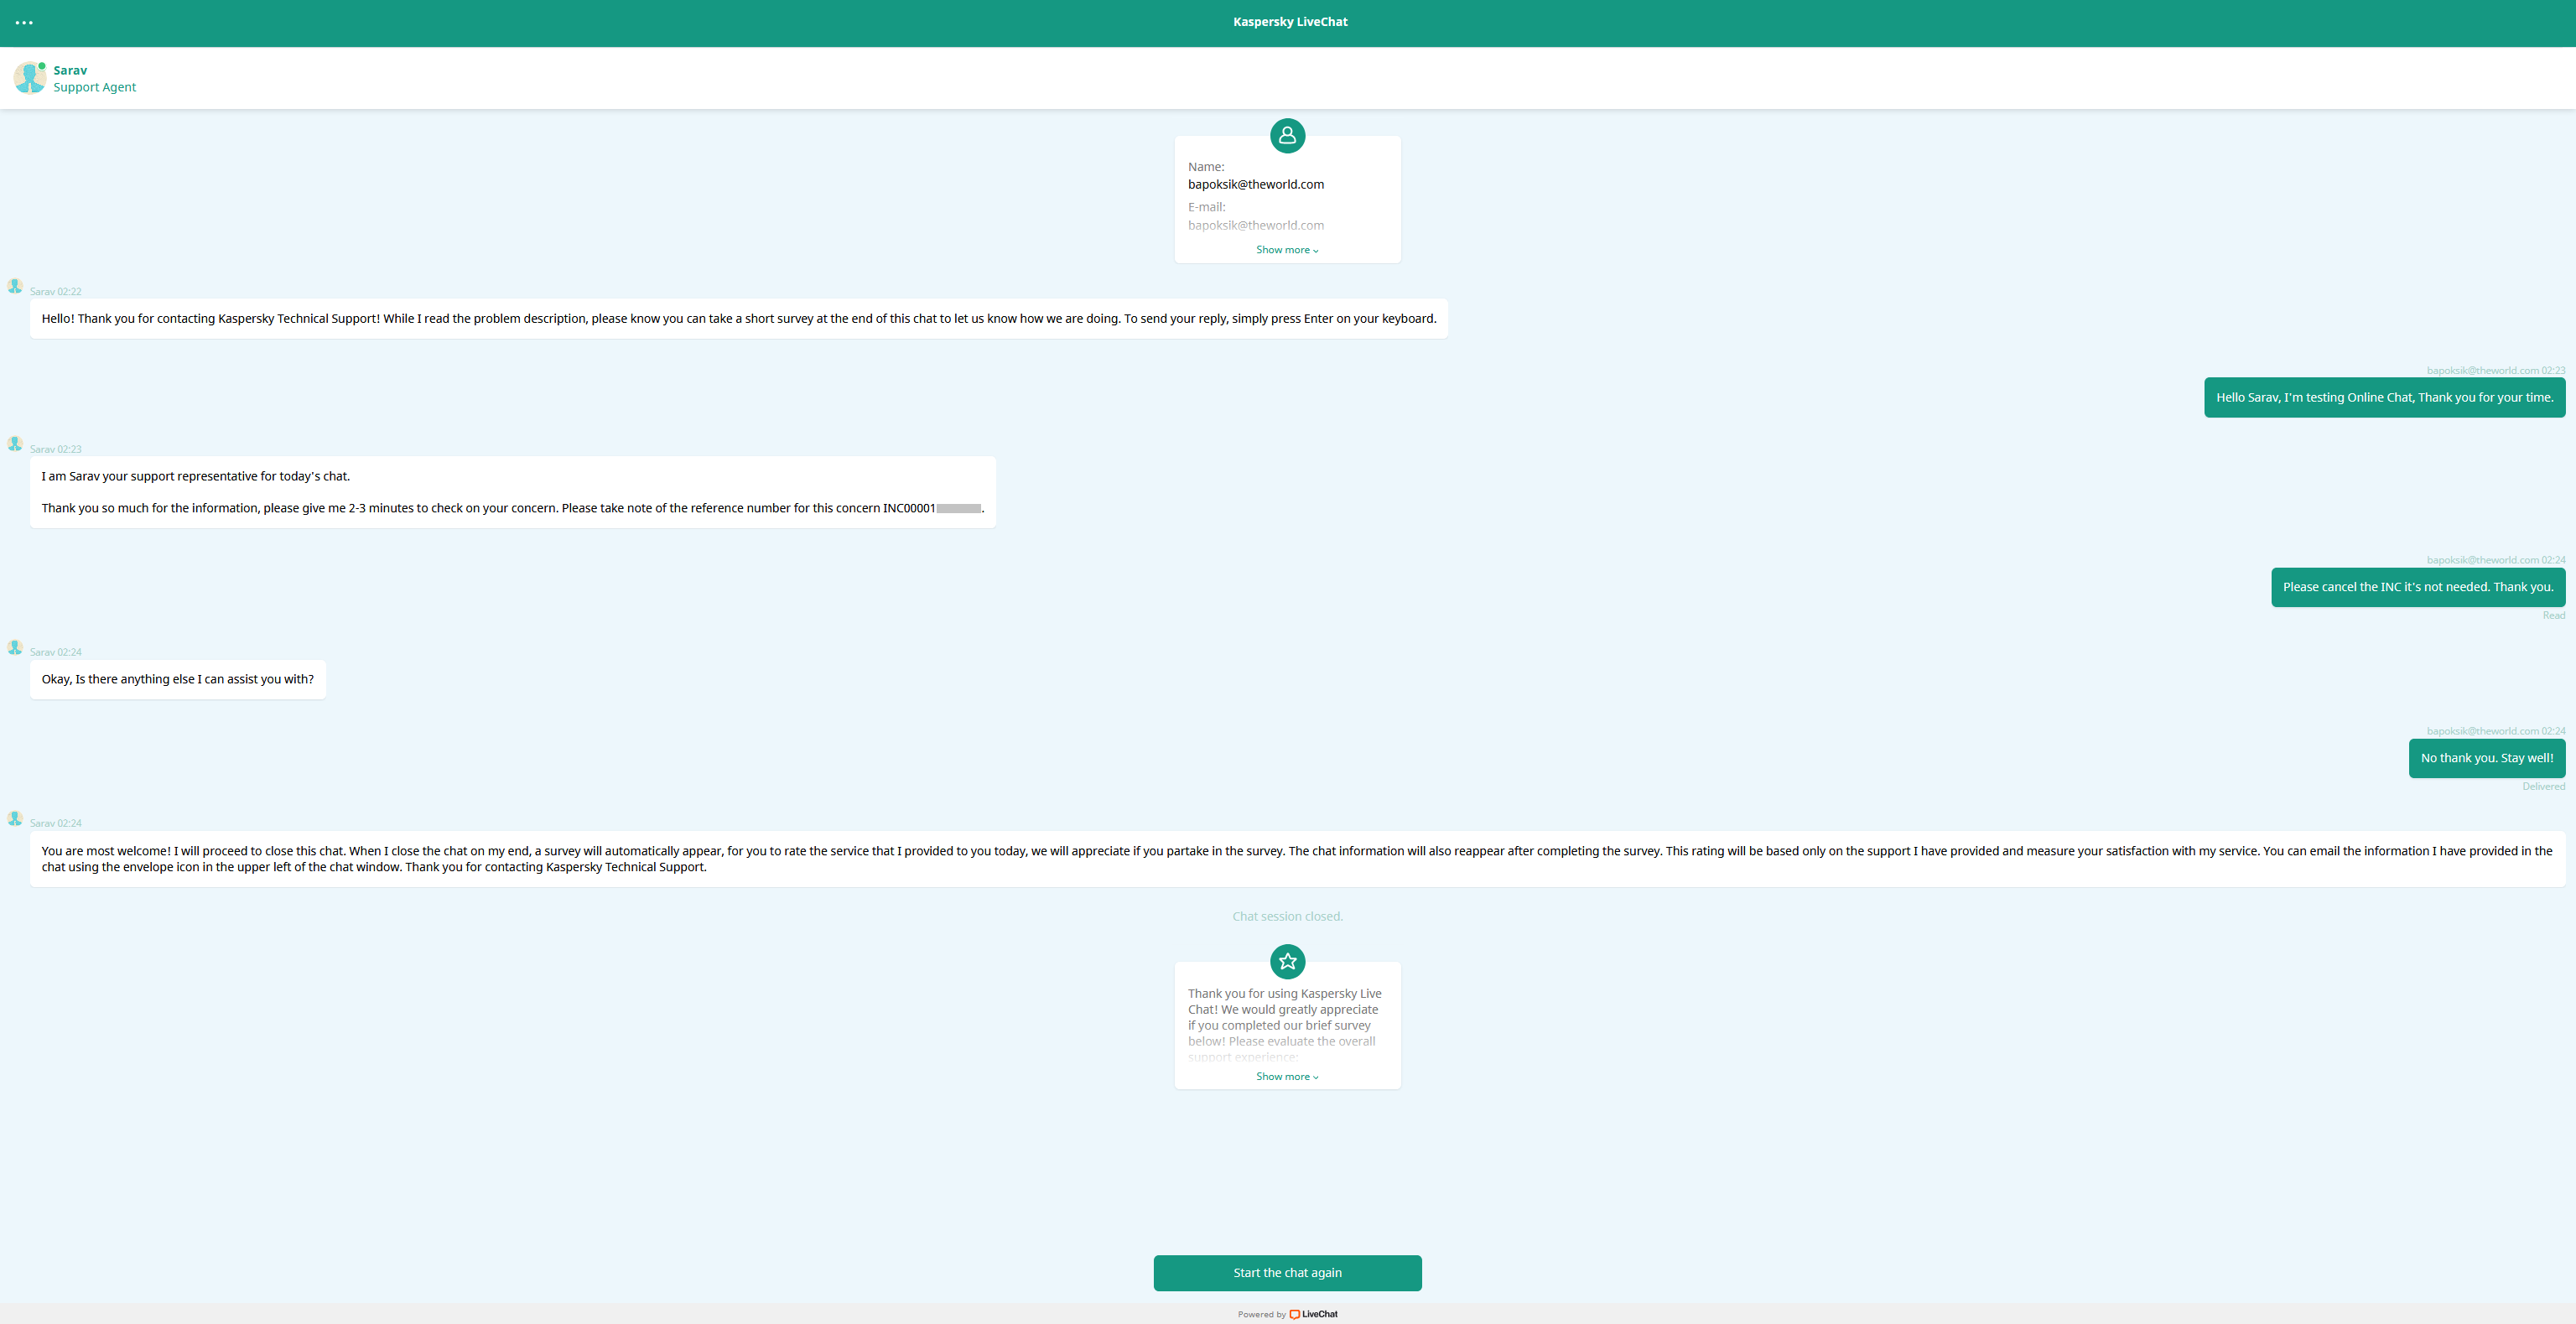Click the 'Powered by LiveChat' link
Viewport: 2576px width, 1324px height.
(x=1262, y=1314)
